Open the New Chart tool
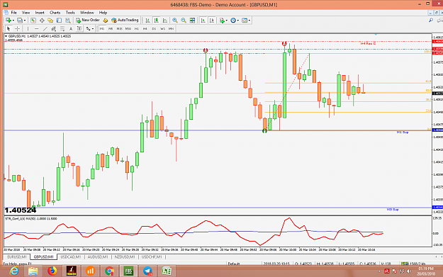Image resolution: width=443 pixels, height=277 pixels. point(9,21)
